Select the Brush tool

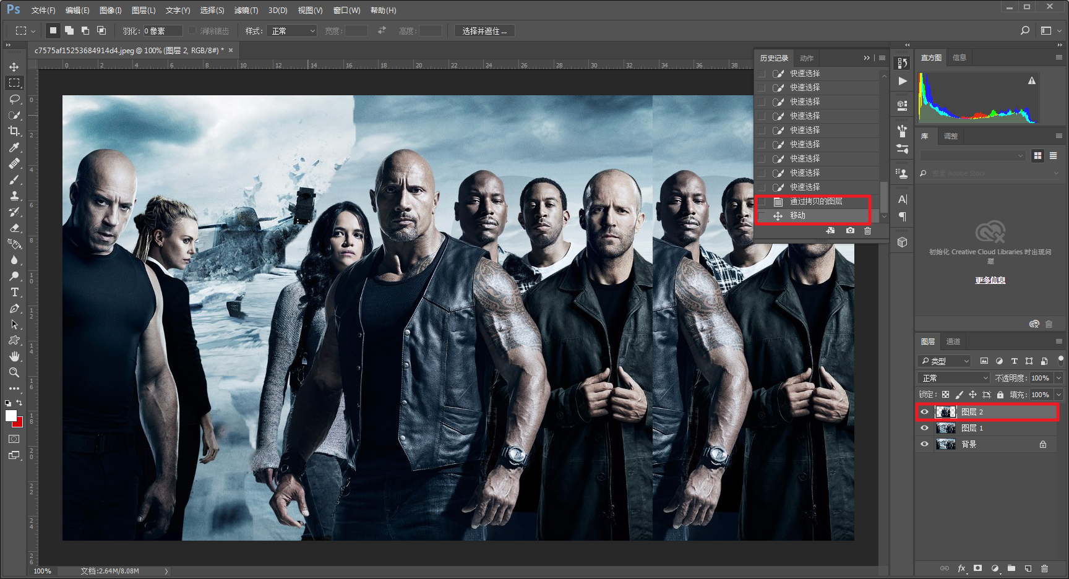point(14,179)
